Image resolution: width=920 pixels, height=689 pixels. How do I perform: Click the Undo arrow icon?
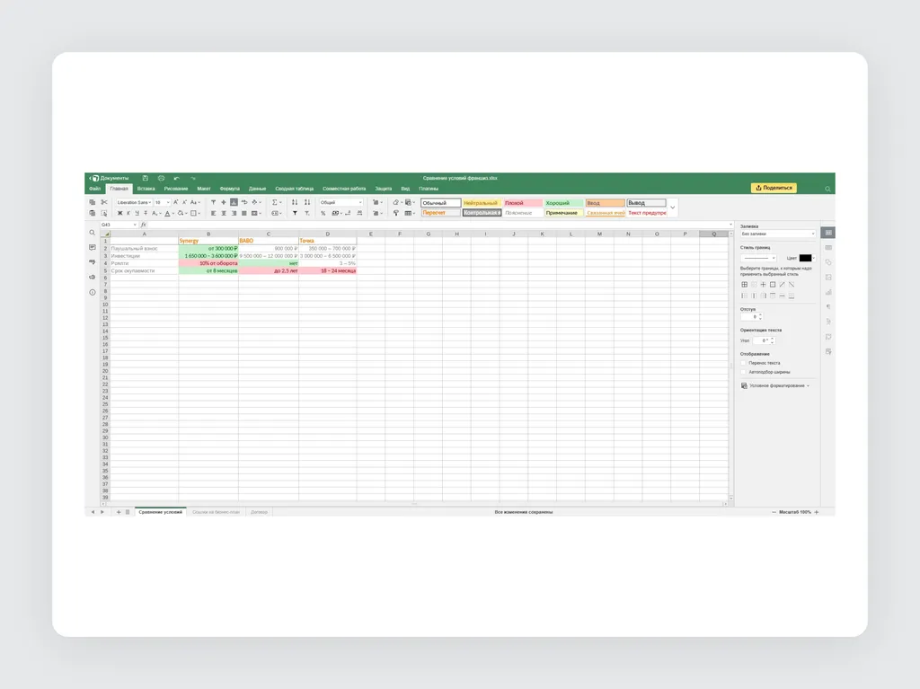click(x=177, y=178)
